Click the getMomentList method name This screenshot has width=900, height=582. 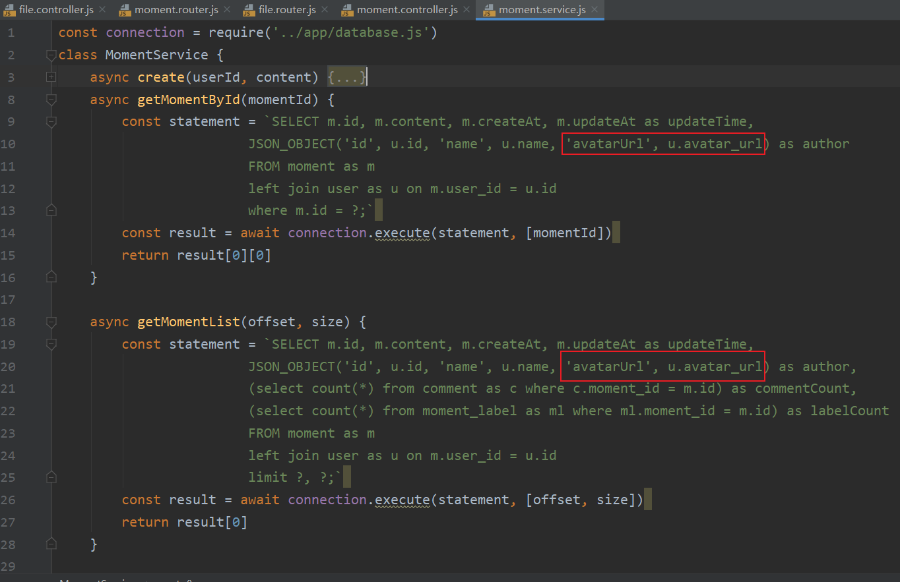pyautogui.click(x=189, y=322)
